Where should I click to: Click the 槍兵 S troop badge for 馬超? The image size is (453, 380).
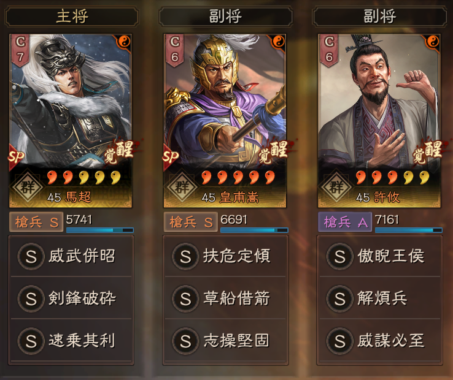point(36,222)
